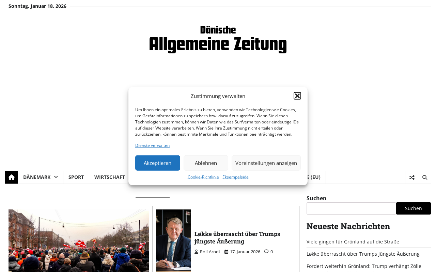Screen dimensions: 436x272
Task: Show cookie preferences via Voreinstellungen anzeigen
Action: pyautogui.click(x=266, y=163)
